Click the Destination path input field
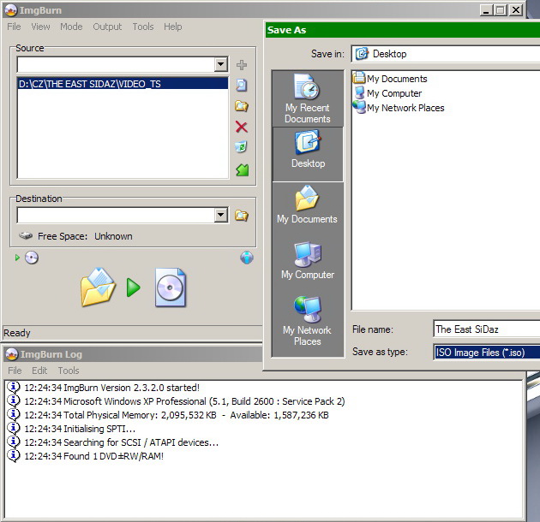 coord(116,216)
